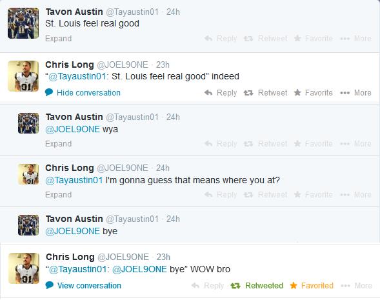Open @Tayaustin01 mention in "indeed" tweet
The height and width of the screenshot is (300, 380).
pos(77,76)
